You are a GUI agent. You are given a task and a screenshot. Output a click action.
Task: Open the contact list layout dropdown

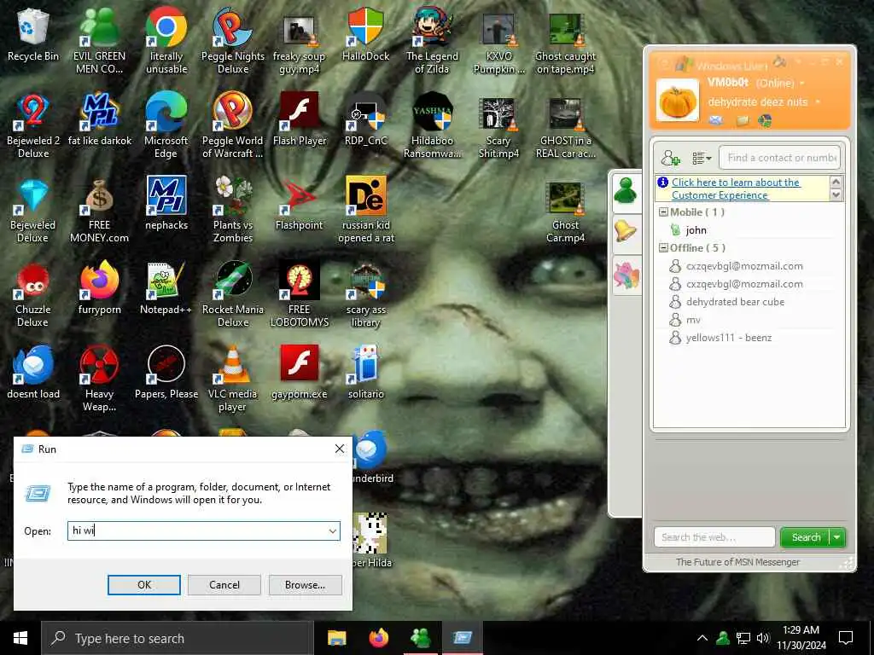click(x=702, y=158)
